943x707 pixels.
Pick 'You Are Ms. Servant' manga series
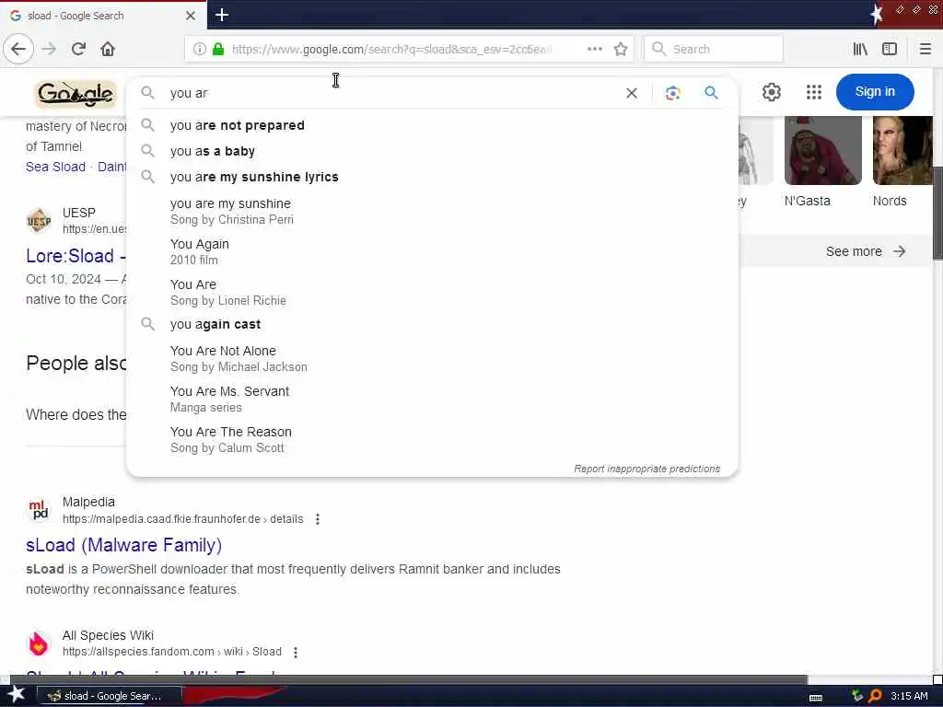pos(433,400)
